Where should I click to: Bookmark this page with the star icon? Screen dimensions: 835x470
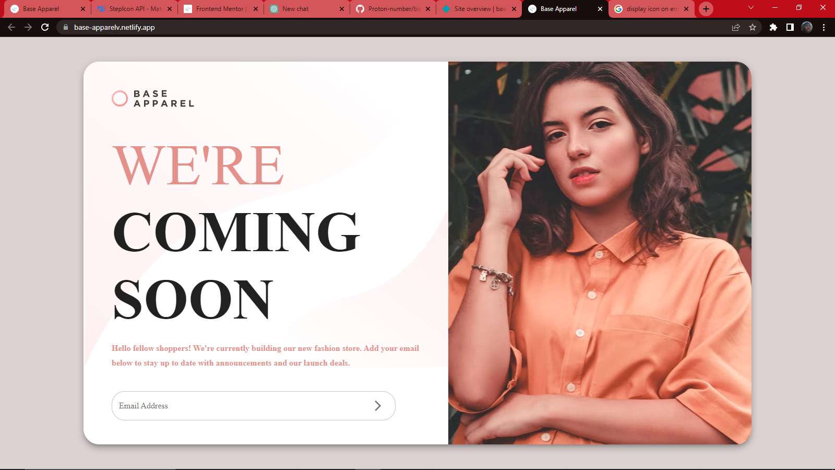coord(753,27)
